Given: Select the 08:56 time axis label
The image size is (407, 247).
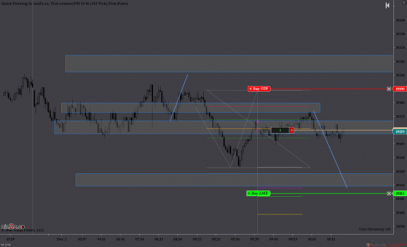Looking at the screenshot, I should tap(178, 239).
